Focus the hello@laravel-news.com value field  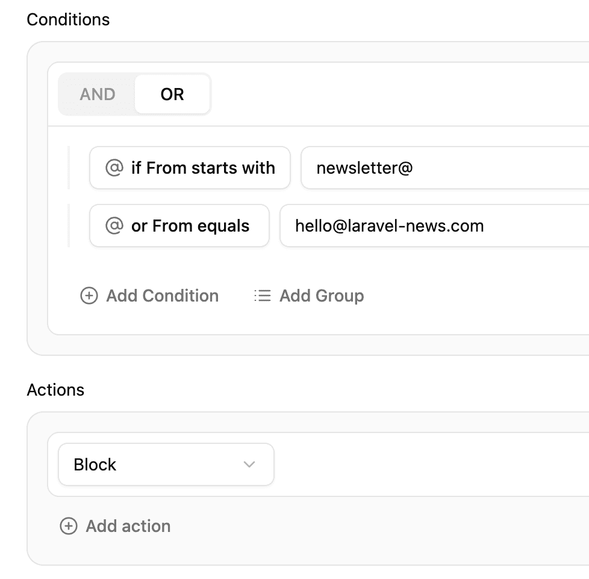point(435,226)
